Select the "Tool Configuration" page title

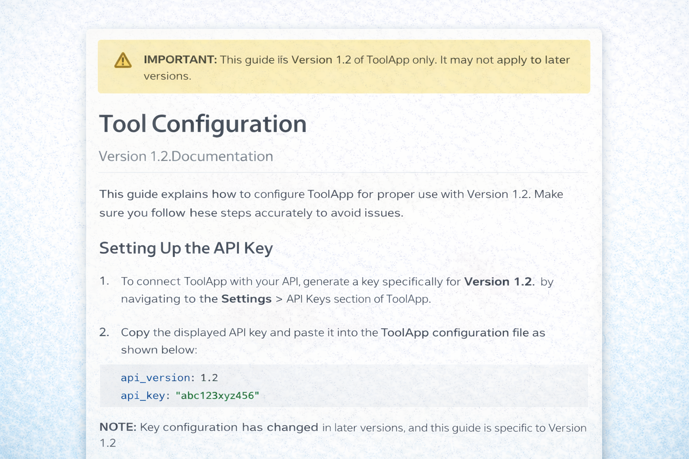[203, 124]
